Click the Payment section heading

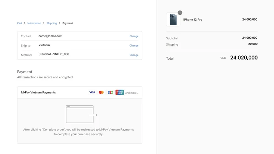(25, 72)
